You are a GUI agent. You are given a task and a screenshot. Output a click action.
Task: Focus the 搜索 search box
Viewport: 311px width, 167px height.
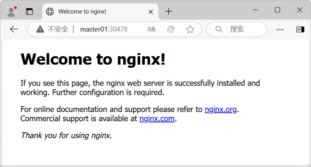(x=236, y=29)
